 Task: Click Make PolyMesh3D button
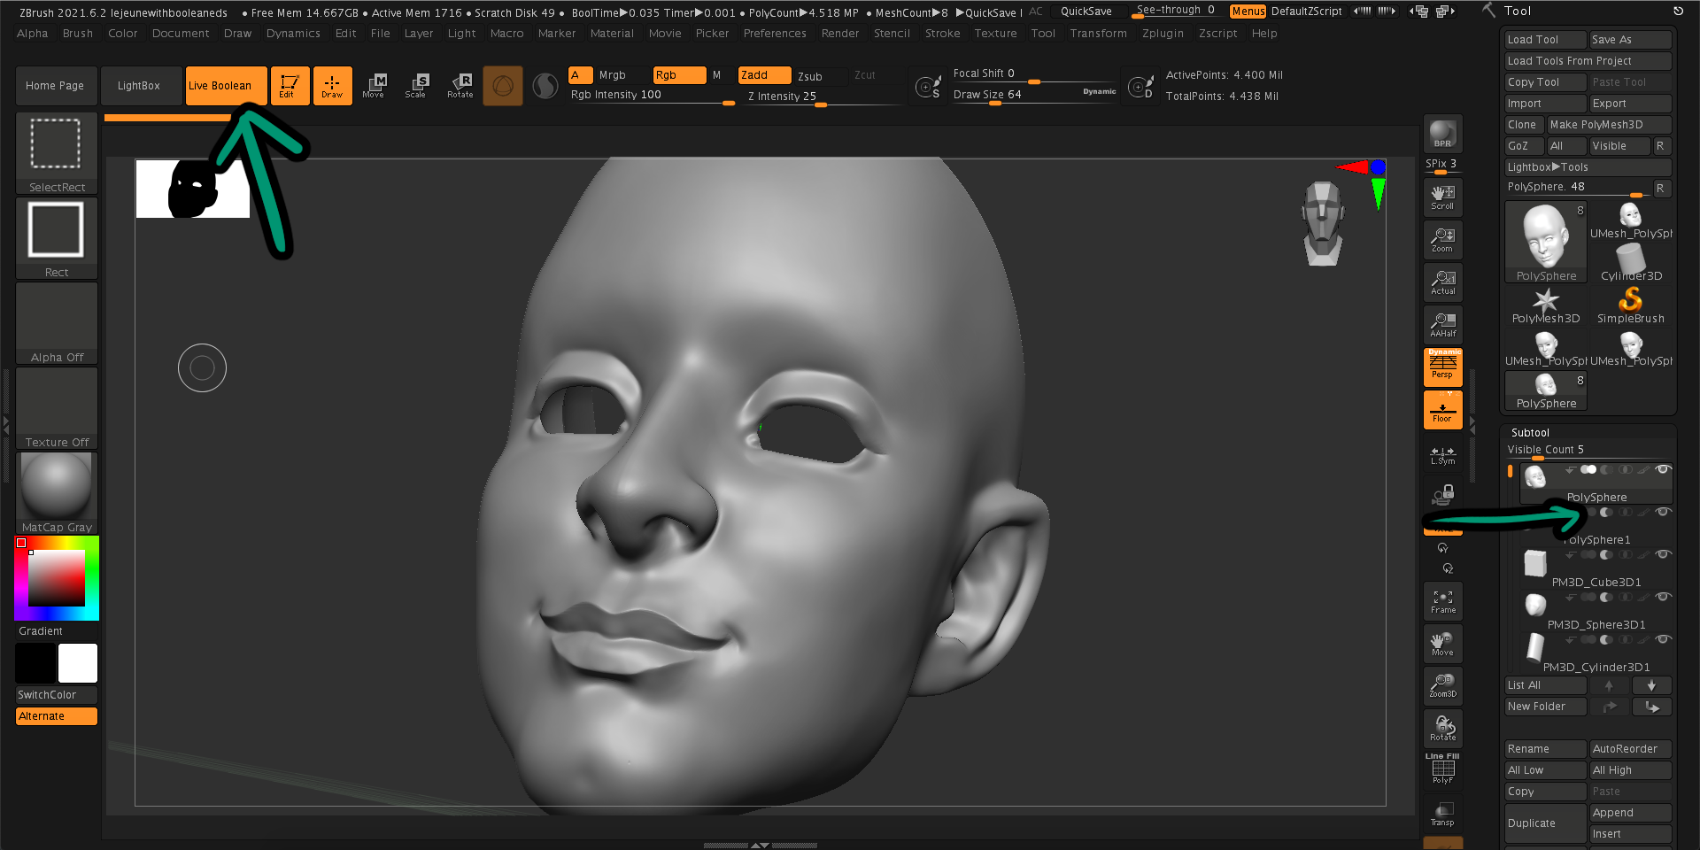(1609, 125)
